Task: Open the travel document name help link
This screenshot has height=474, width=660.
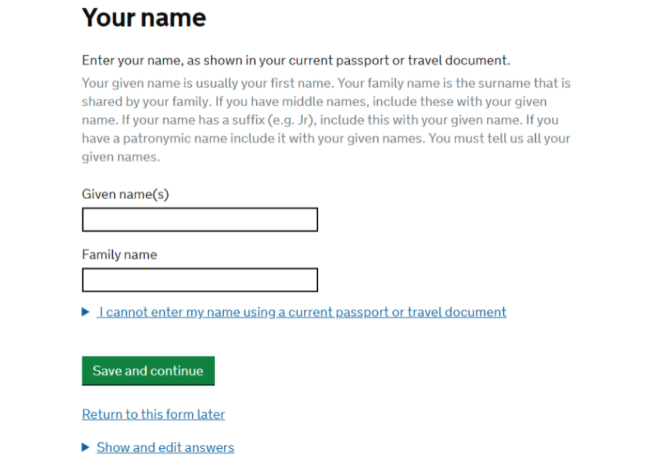Action: (x=302, y=312)
